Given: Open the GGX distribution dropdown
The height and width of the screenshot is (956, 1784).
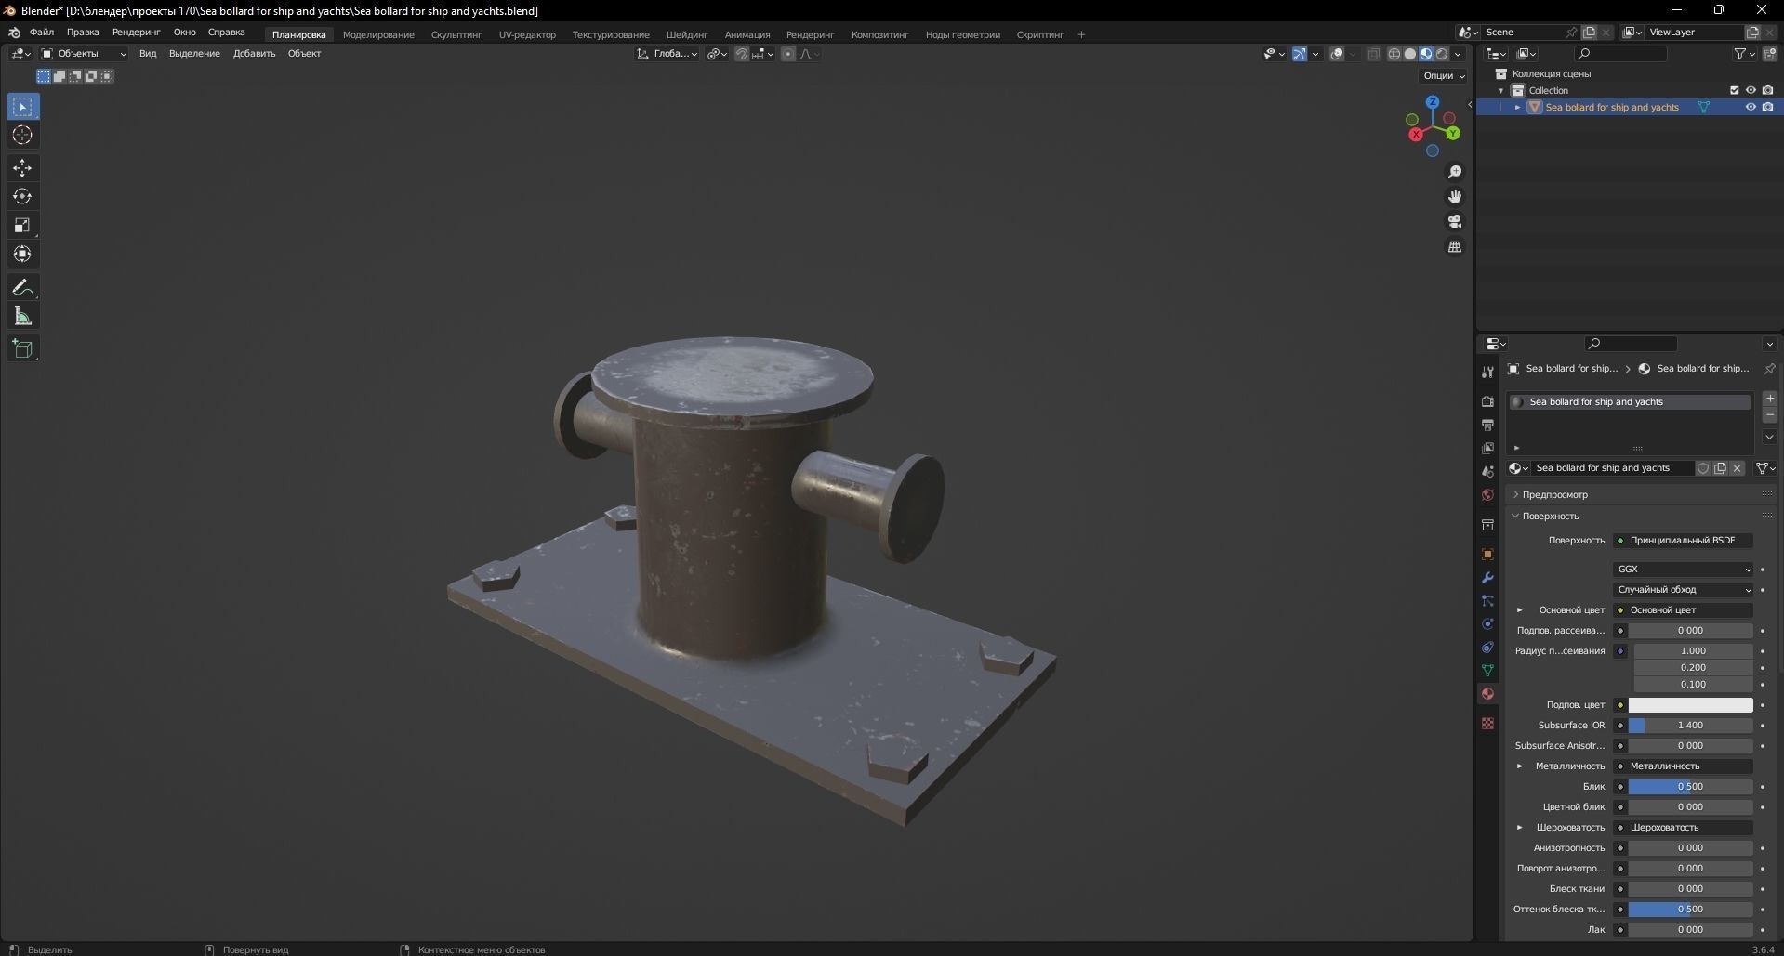Looking at the screenshot, I should (x=1683, y=570).
